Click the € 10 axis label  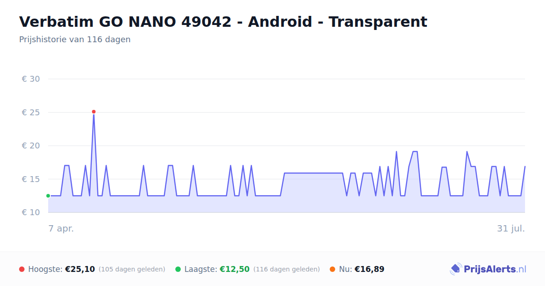31,212
